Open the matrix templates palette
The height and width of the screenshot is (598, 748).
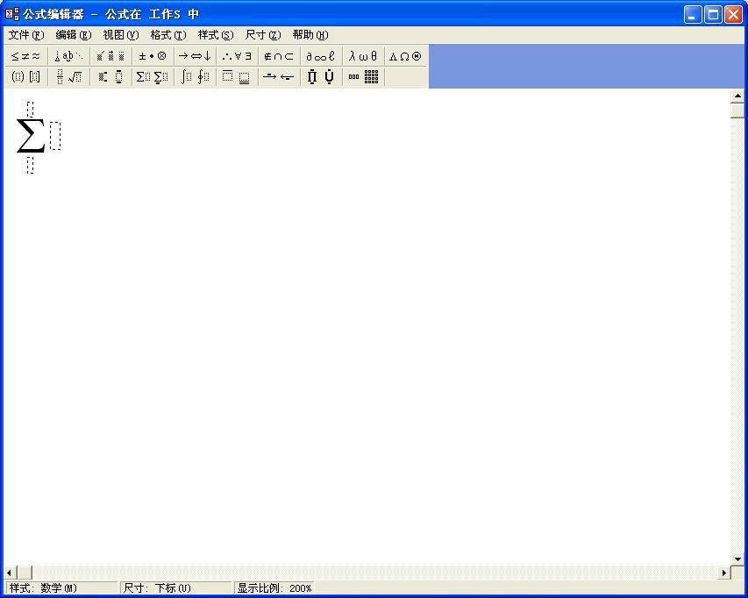click(363, 77)
